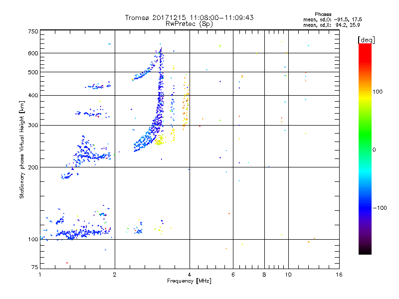The image size is (399, 299).
Task: Click the y-axis tick label 600
Action: point(33,53)
